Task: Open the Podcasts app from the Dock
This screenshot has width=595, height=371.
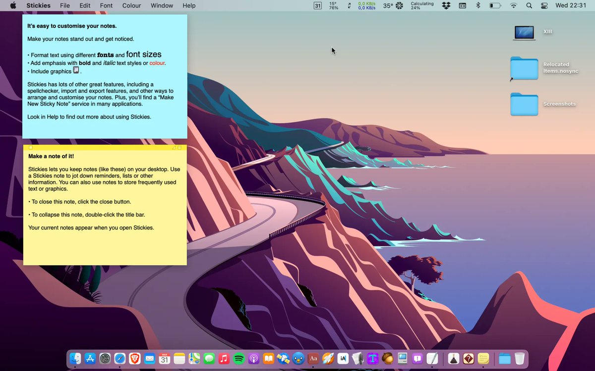Action: 253,358
